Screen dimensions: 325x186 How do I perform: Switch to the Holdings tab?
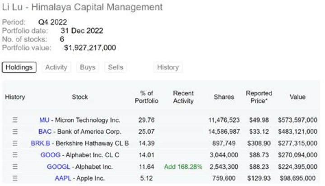click(x=19, y=67)
